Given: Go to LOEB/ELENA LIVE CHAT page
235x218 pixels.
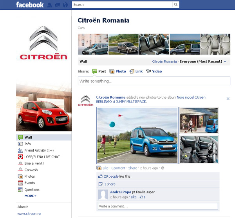Looking at the screenshot, I should tap(42, 157).
